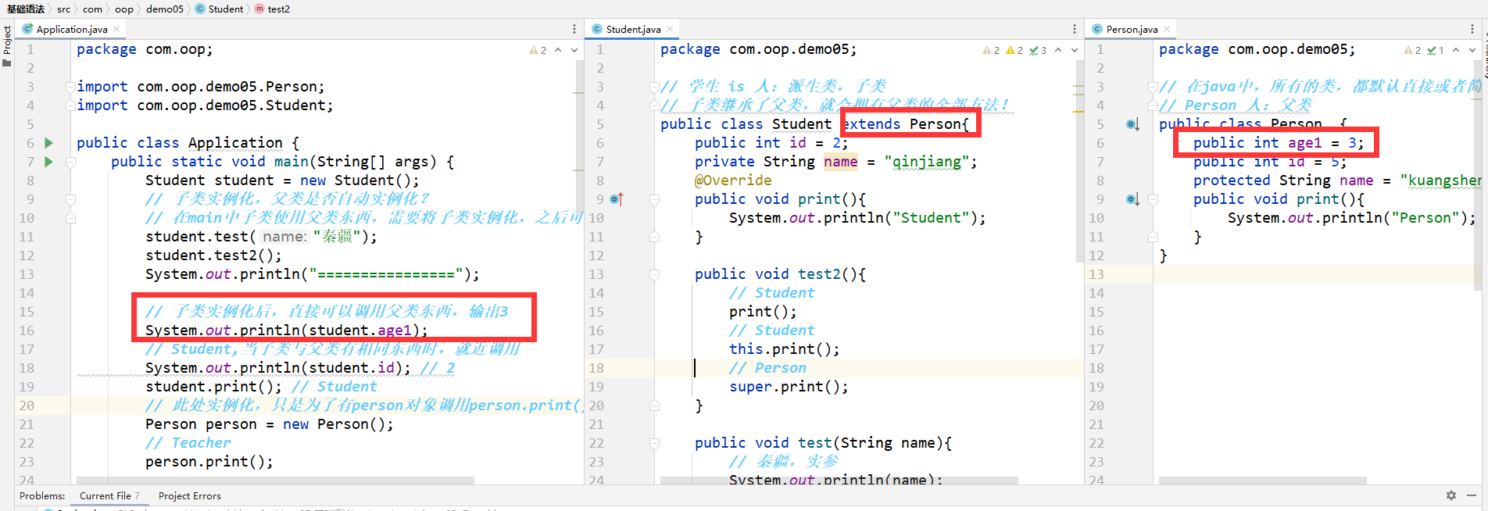Select the Current File problems tab
This screenshot has height=511, width=1488.
point(109,495)
